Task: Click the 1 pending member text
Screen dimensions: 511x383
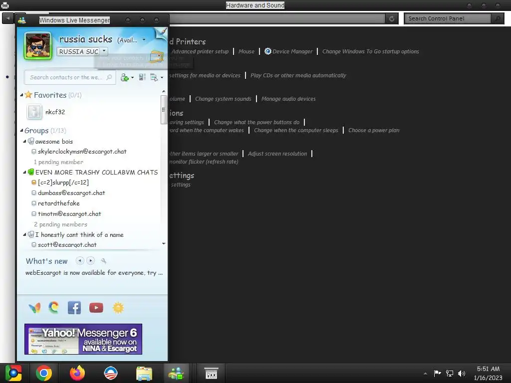Action: [x=59, y=162]
